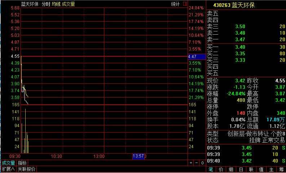Select the 筹 tab in bottom right
Viewport: 286px width, 173px height.
pos(281,170)
